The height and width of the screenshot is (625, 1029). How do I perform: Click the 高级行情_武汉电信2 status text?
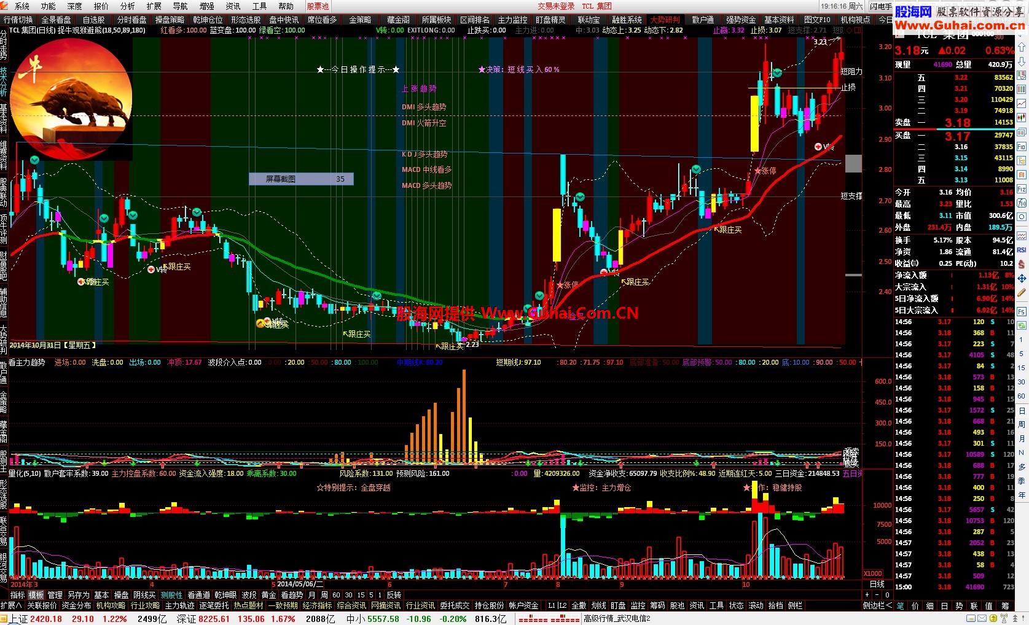point(616,619)
